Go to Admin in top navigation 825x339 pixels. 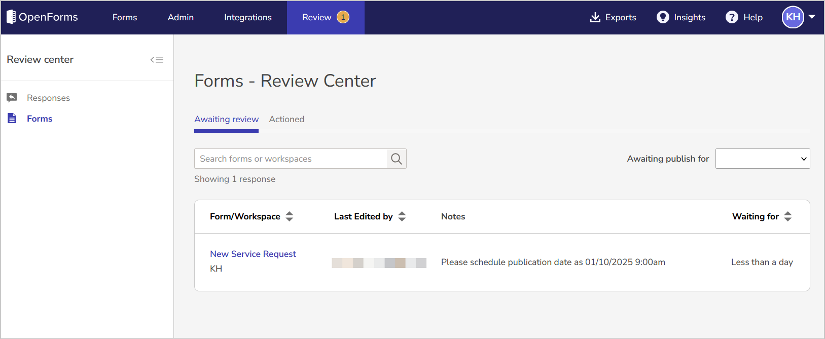point(181,17)
